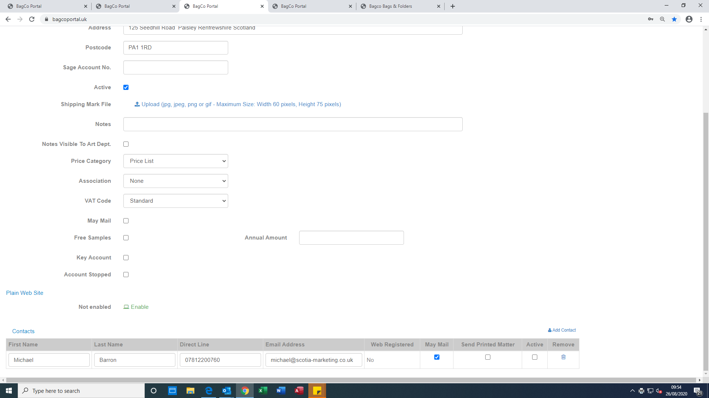Click into the Annual Amount field

coord(351,238)
